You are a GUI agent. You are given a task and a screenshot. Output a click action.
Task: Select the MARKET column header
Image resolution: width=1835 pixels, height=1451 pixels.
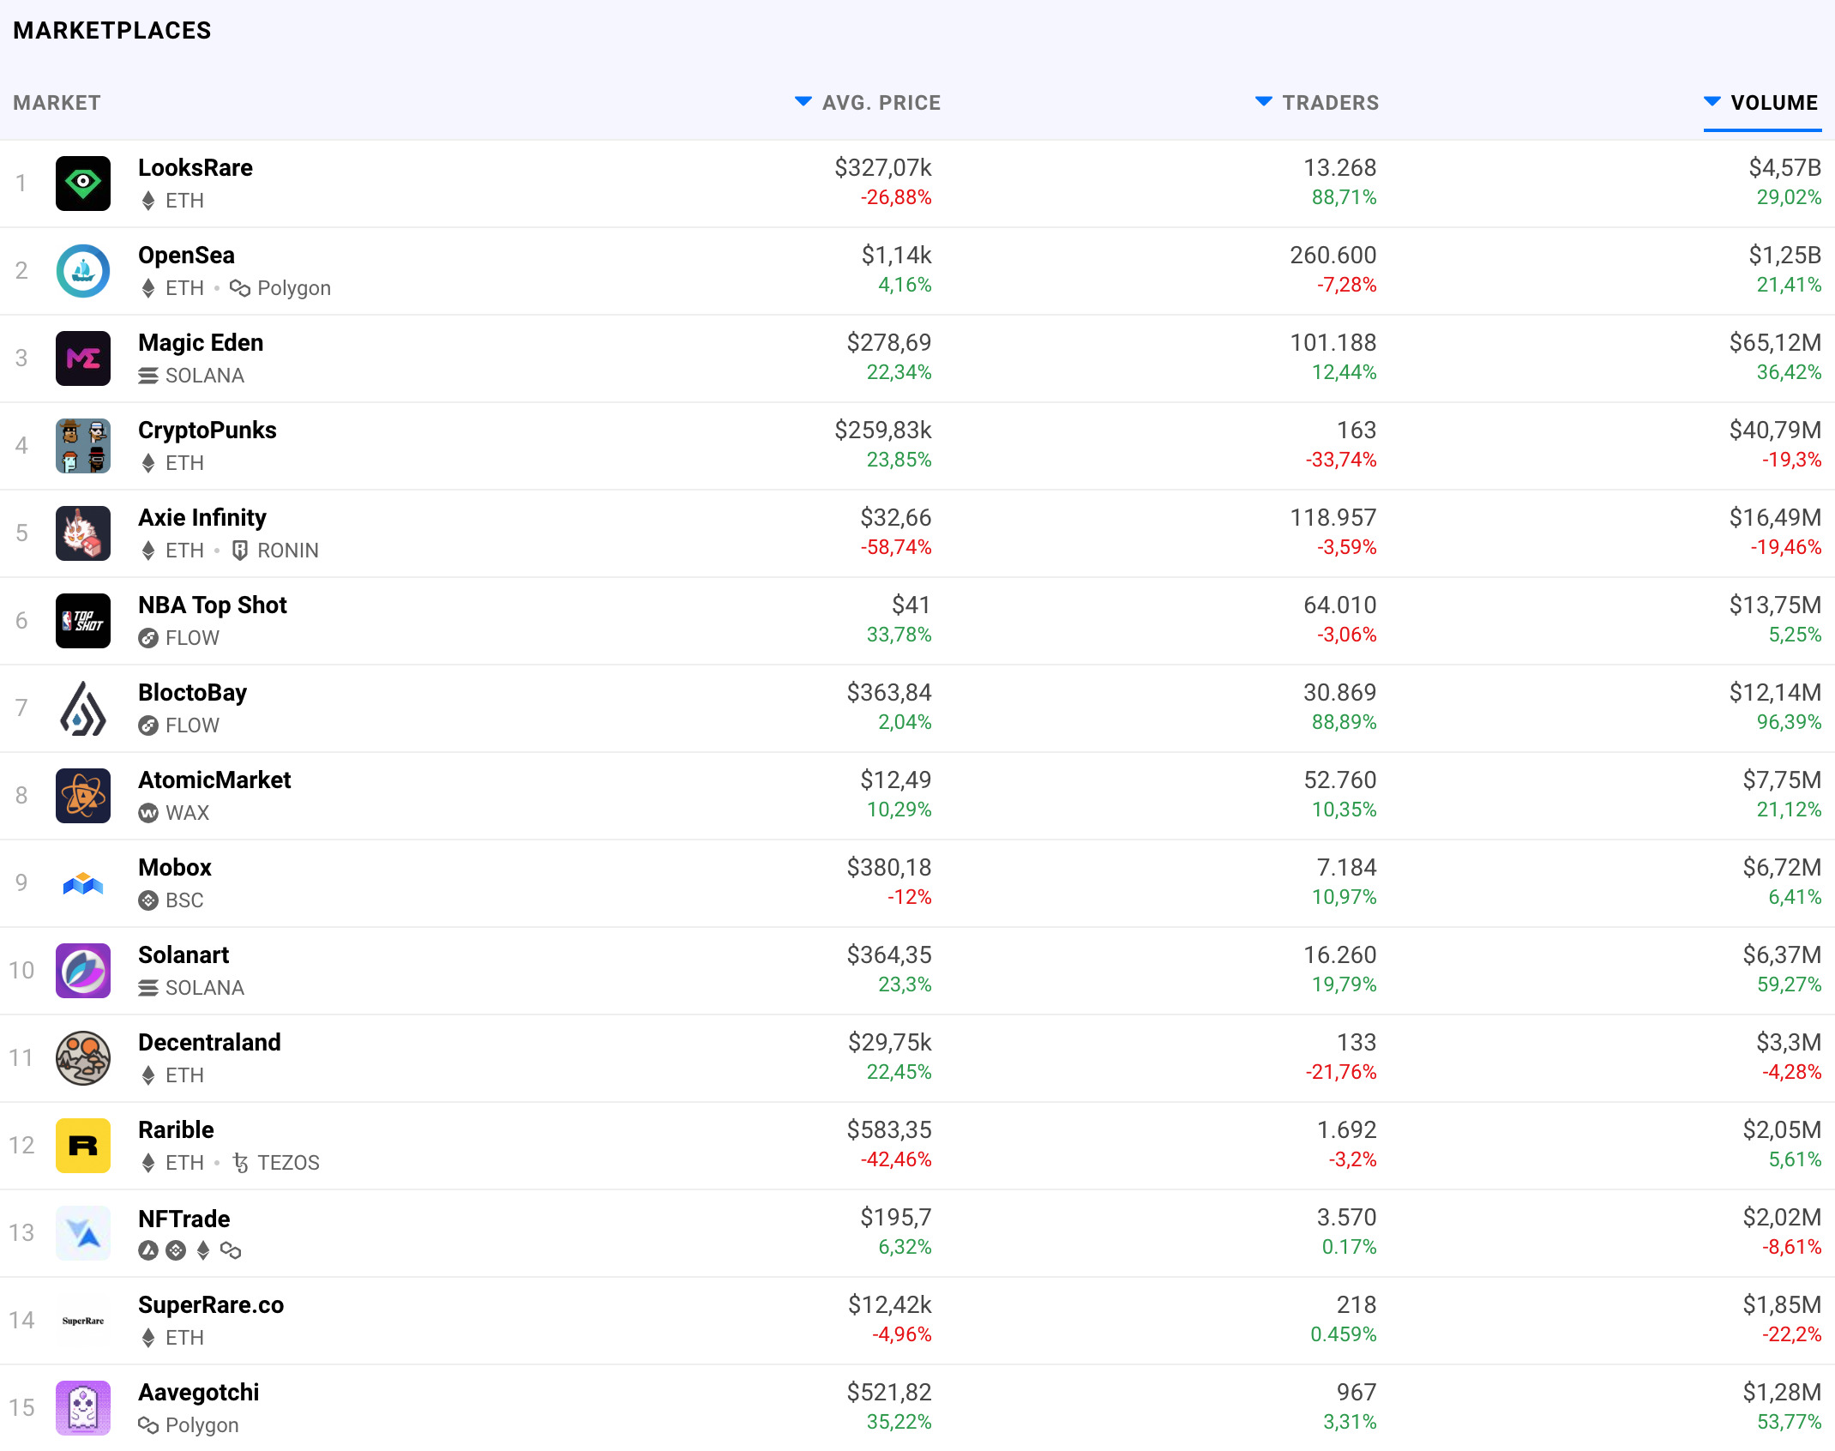pos(57,103)
